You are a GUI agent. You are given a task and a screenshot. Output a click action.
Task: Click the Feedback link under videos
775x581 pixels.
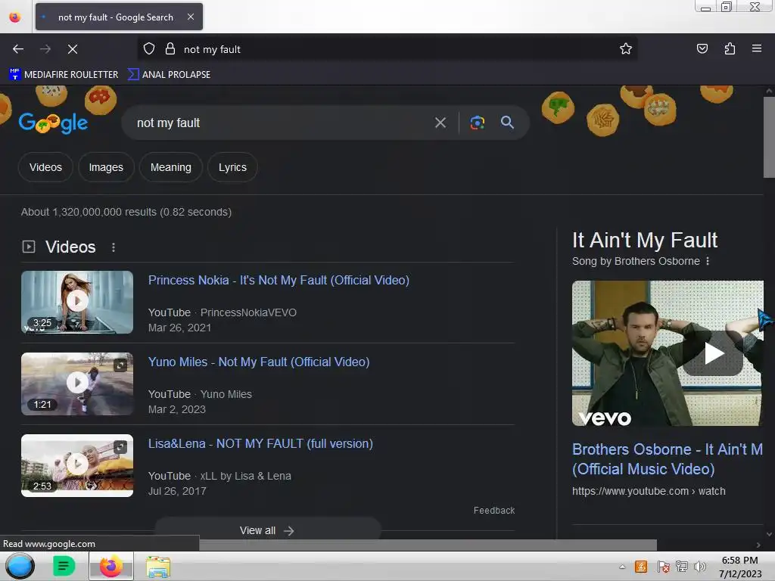click(x=493, y=511)
